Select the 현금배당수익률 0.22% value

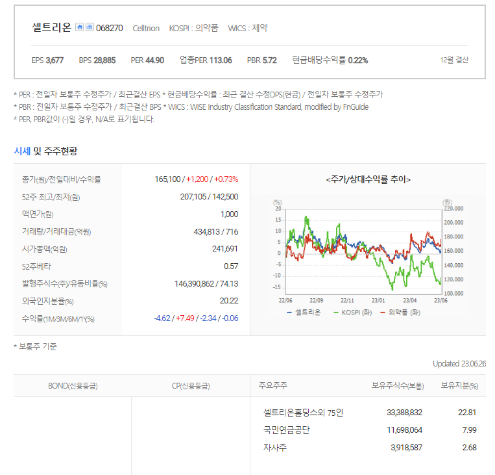pos(330,60)
